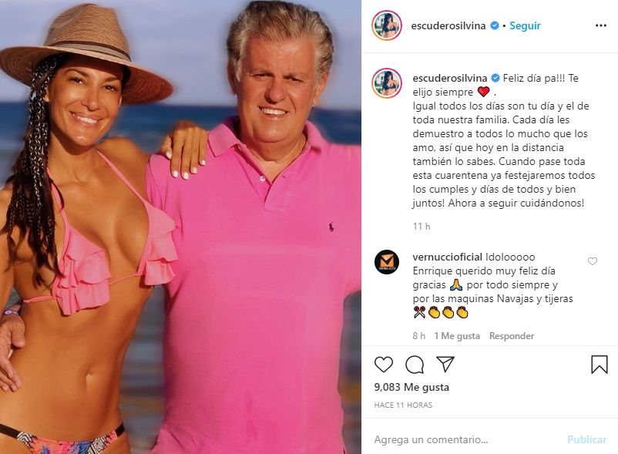
Task: Show the 9,083 Me gusta likes list
Action: (411, 387)
